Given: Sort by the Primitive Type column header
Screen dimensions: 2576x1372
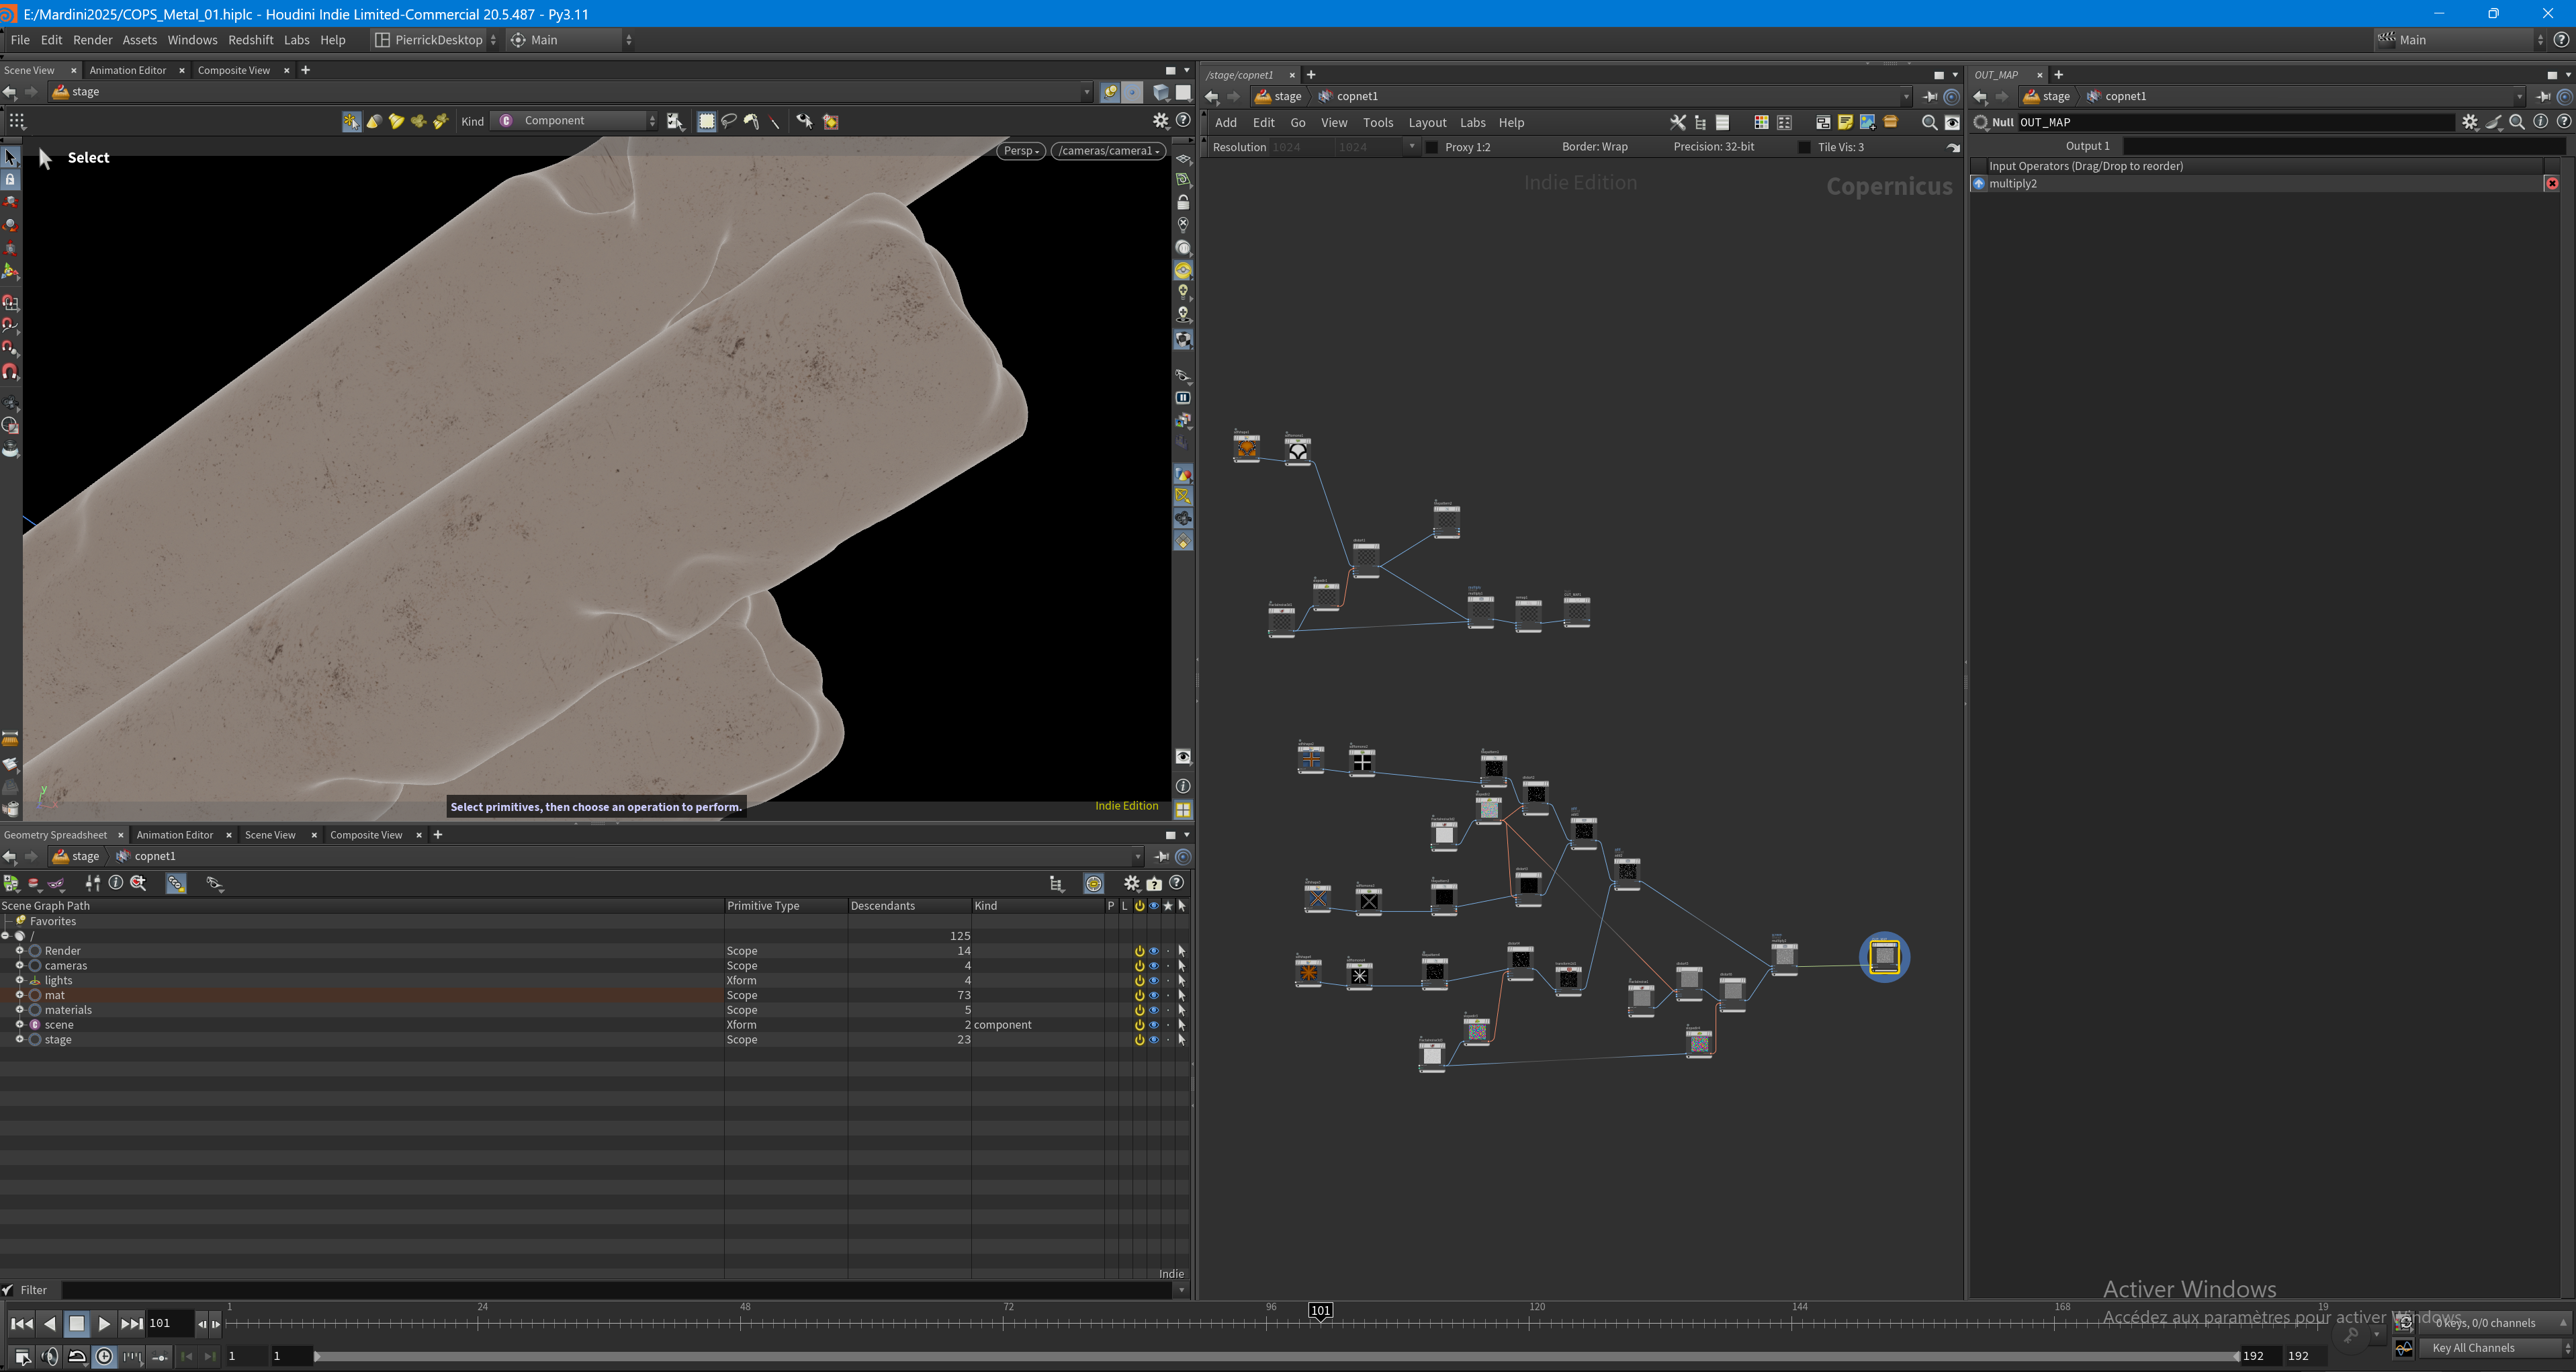Looking at the screenshot, I should pos(786,906).
